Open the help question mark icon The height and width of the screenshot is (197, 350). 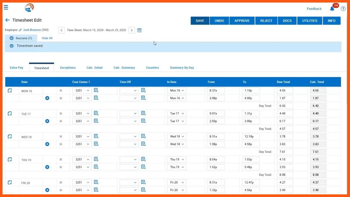click(x=343, y=9)
